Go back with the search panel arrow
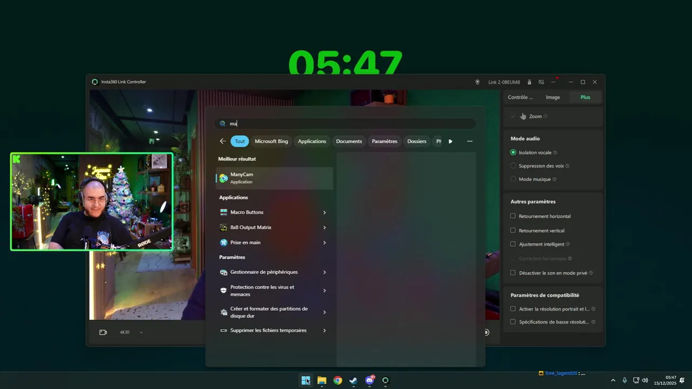The width and height of the screenshot is (692, 389). point(223,141)
